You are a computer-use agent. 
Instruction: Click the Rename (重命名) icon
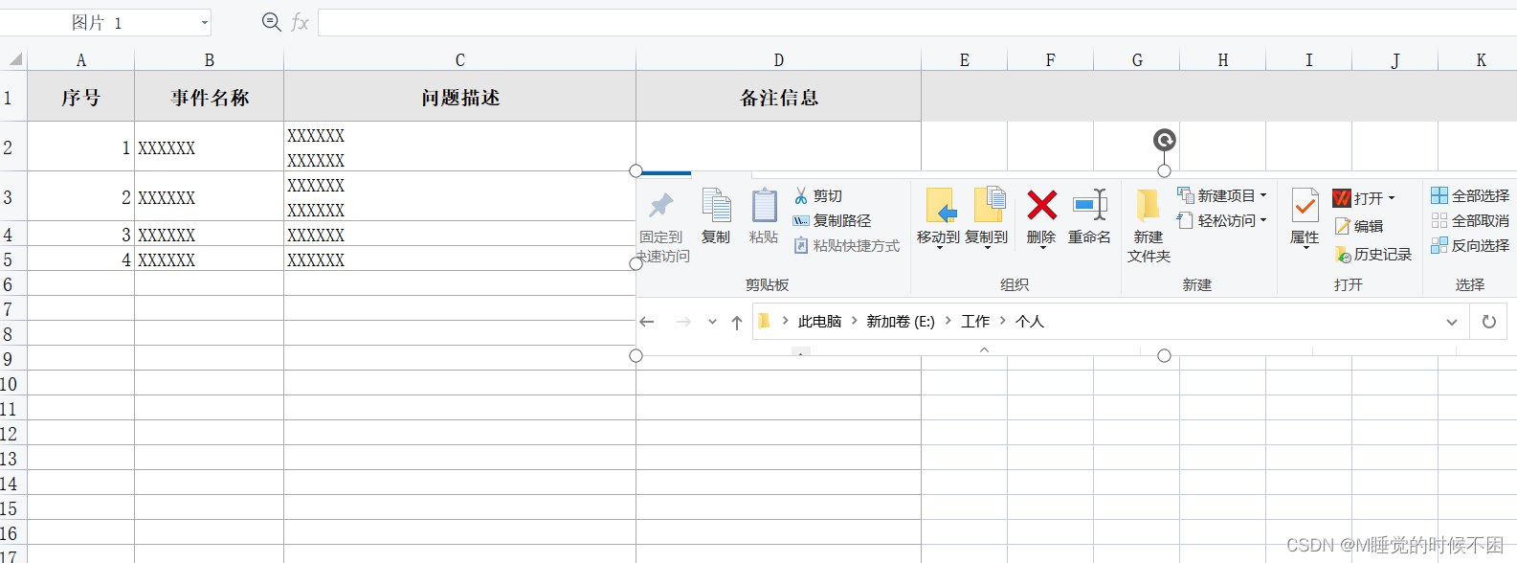click(x=1089, y=205)
